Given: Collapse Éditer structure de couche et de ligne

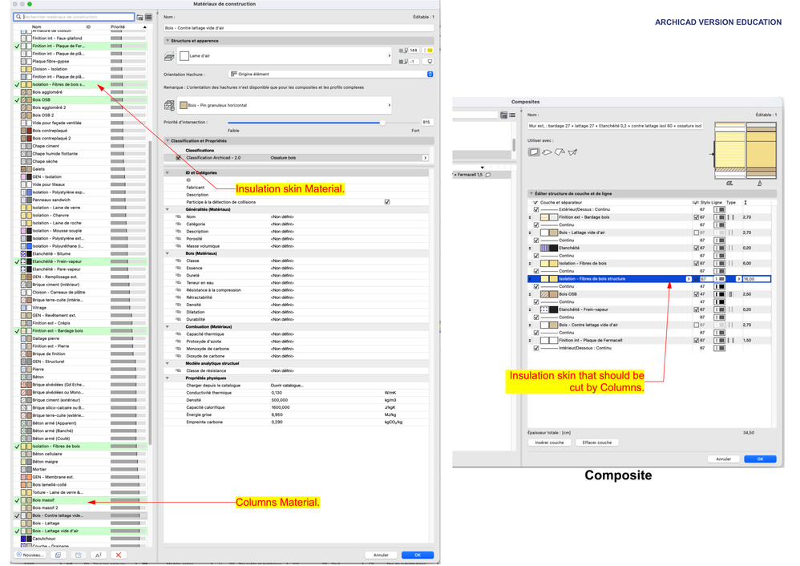Looking at the screenshot, I should pyautogui.click(x=531, y=194).
